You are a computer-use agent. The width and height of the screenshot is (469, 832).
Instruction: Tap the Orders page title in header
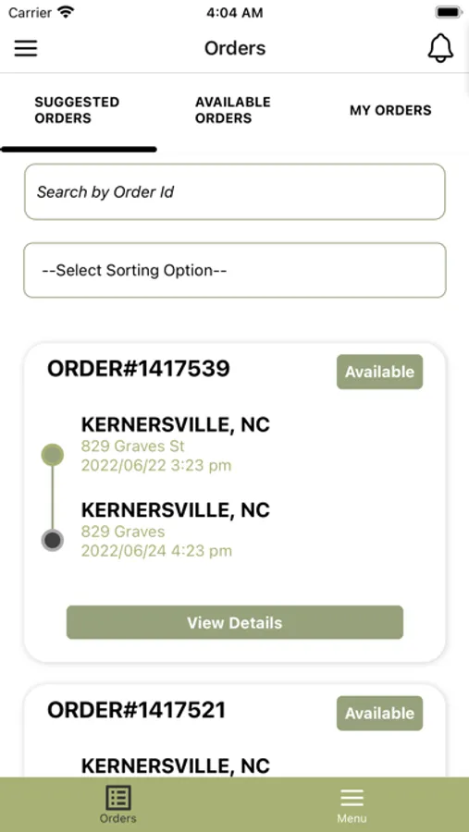235,48
